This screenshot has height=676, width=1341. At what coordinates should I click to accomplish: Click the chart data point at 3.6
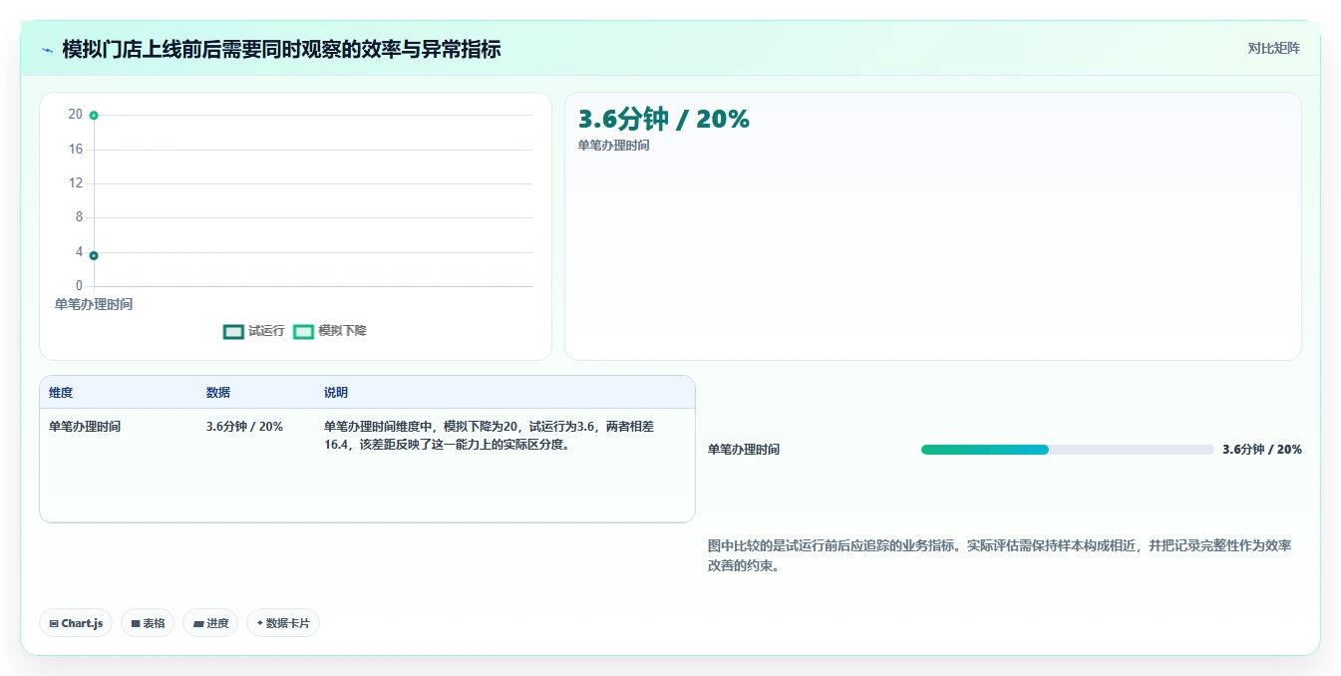pos(94,255)
